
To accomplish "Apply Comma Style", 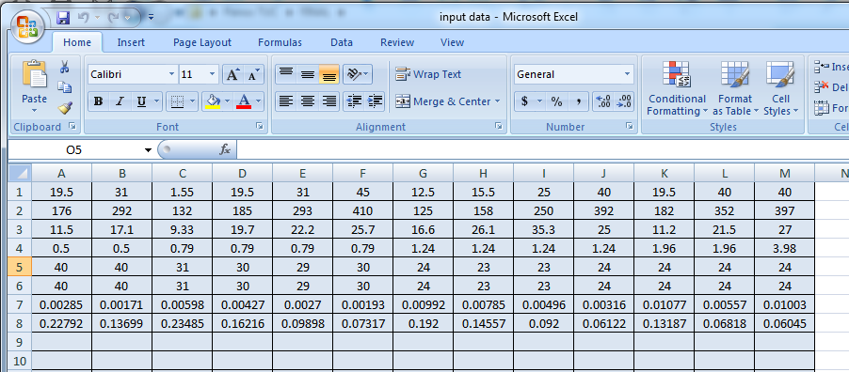I will coord(578,101).
